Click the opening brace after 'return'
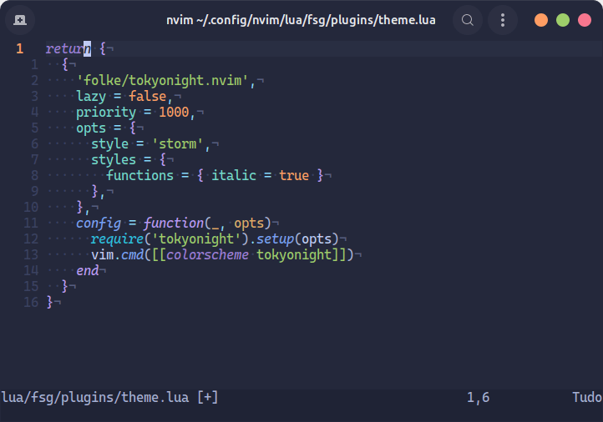Screen dimensions: 603x422 (102, 48)
